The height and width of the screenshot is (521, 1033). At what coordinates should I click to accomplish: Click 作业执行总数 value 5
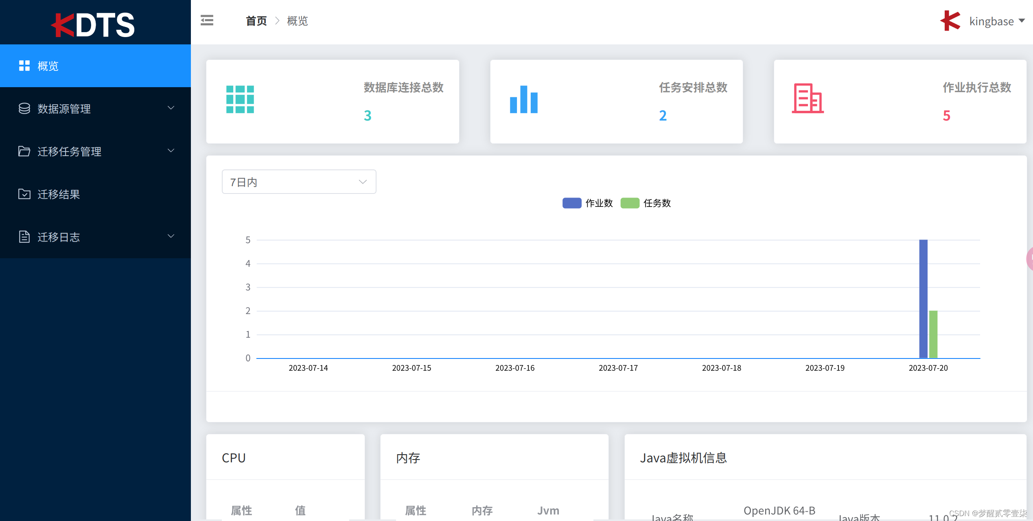[x=947, y=116]
